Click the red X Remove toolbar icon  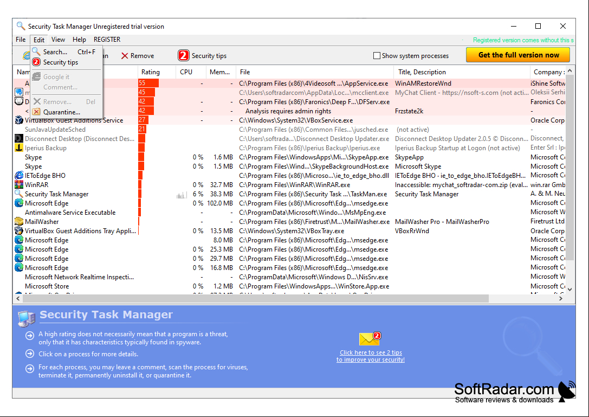(125, 56)
